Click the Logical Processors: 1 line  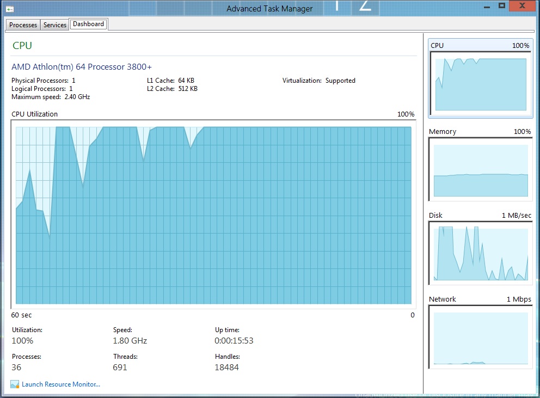click(42, 89)
